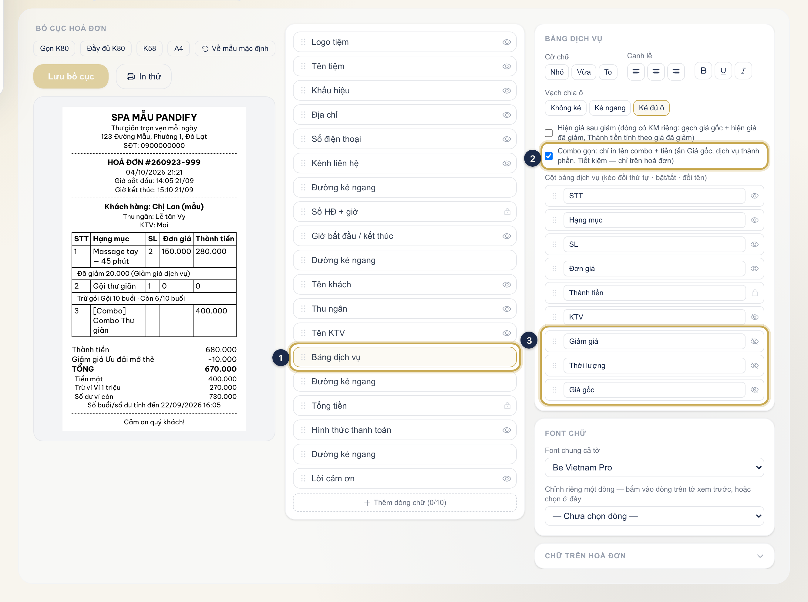
Task: Check the Hiện giá sau giảm checkbox
Action: click(x=548, y=133)
